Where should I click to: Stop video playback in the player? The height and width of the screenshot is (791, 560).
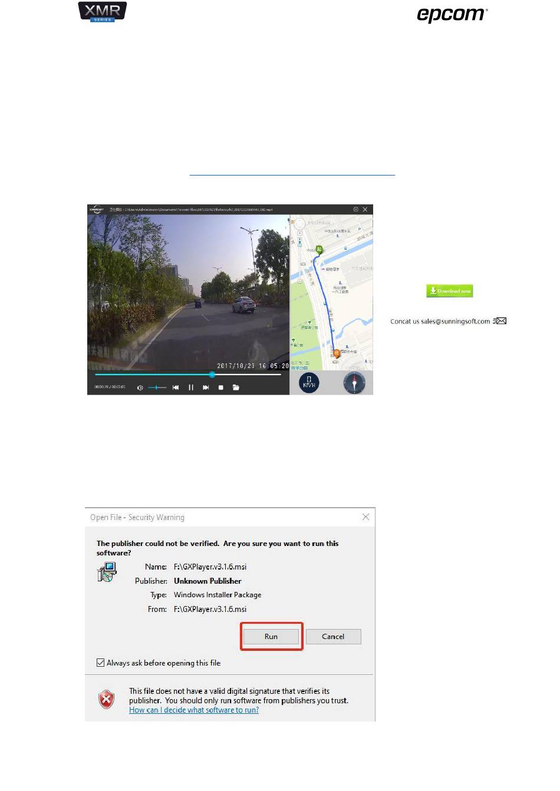(x=221, y=388)
